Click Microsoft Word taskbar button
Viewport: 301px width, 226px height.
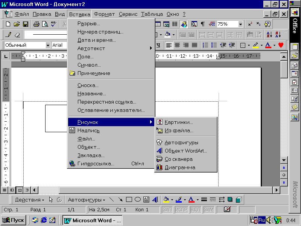pyautogui.click(x=93, y=220)
